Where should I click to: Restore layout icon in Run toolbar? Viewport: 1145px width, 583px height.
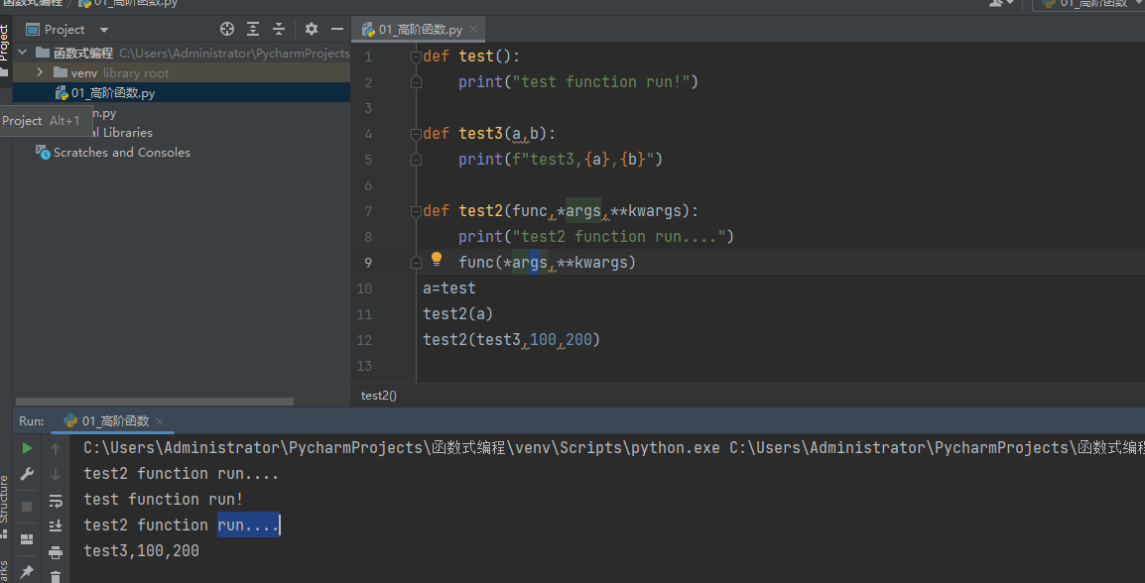[x=27, y=539]
